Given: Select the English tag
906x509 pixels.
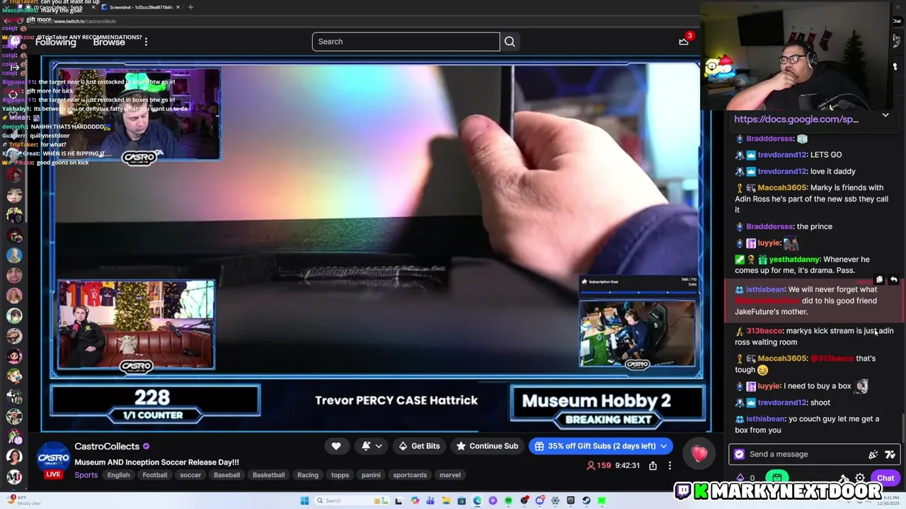Looking at the screenshot, I should [118, 475].
